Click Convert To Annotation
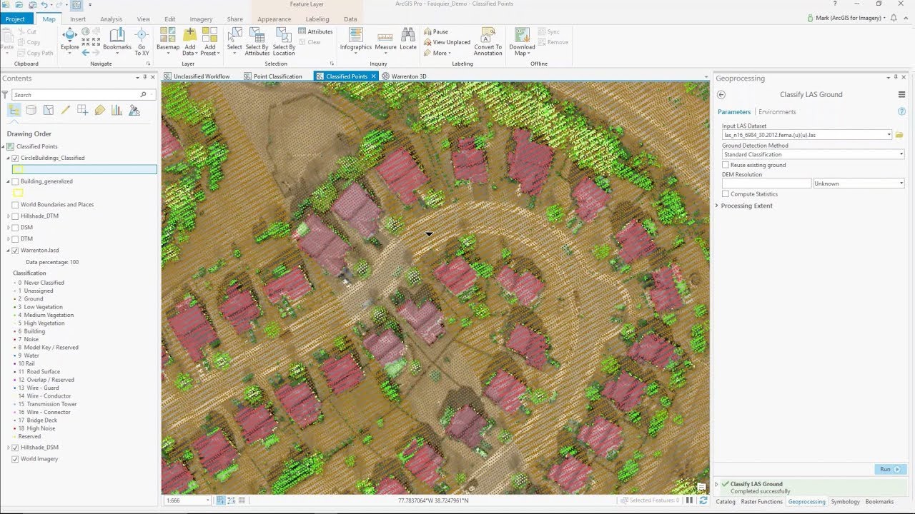Viewport: 915px width, 514px height. tap(488, 41)
